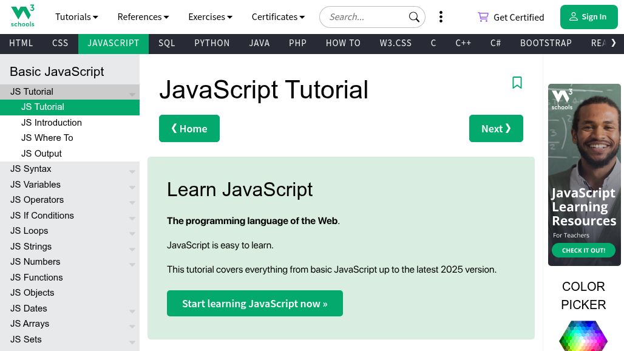Expand the Exercises dropdown

[x=210, y=17]
